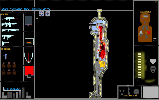The image size is (159, 100).
Task: Toggle the bottom 'on' switch beside Live Indicator
Action: point(156,15)
